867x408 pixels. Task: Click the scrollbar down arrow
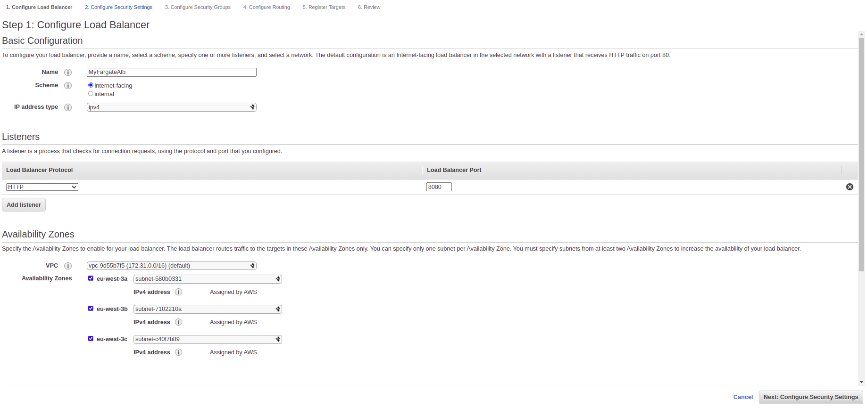pyautogui.click(x=862, y=382)
